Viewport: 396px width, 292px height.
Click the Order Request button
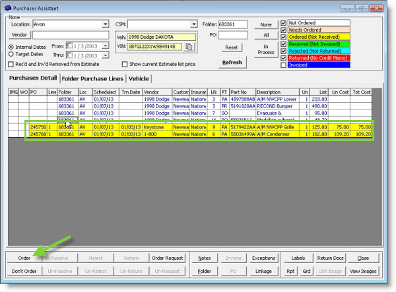tap(167, 258)
